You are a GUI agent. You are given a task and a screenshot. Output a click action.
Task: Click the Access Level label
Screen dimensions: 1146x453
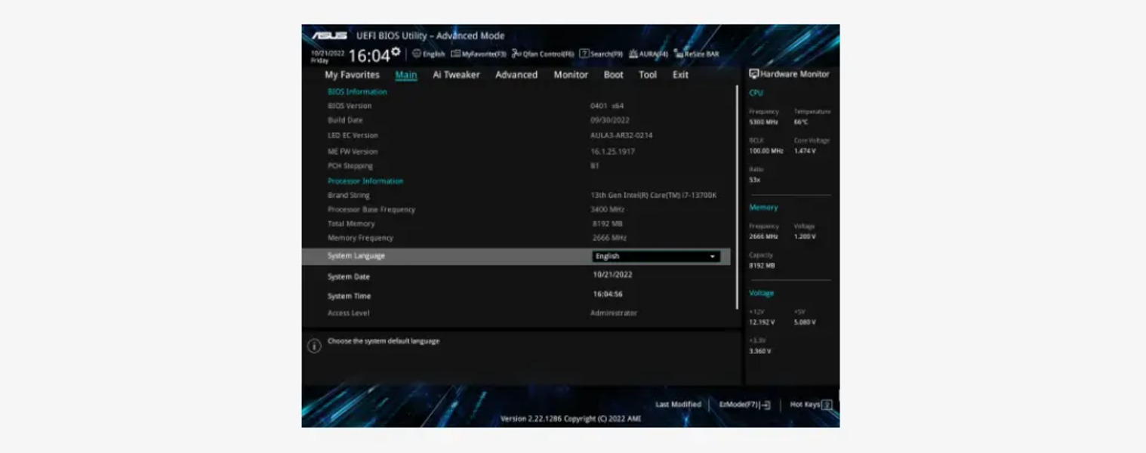348,313
